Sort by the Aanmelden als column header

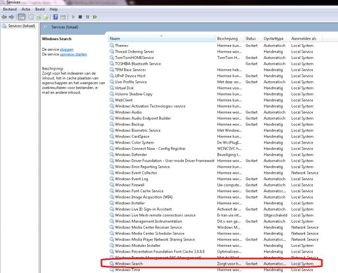(x=306, y=38)
